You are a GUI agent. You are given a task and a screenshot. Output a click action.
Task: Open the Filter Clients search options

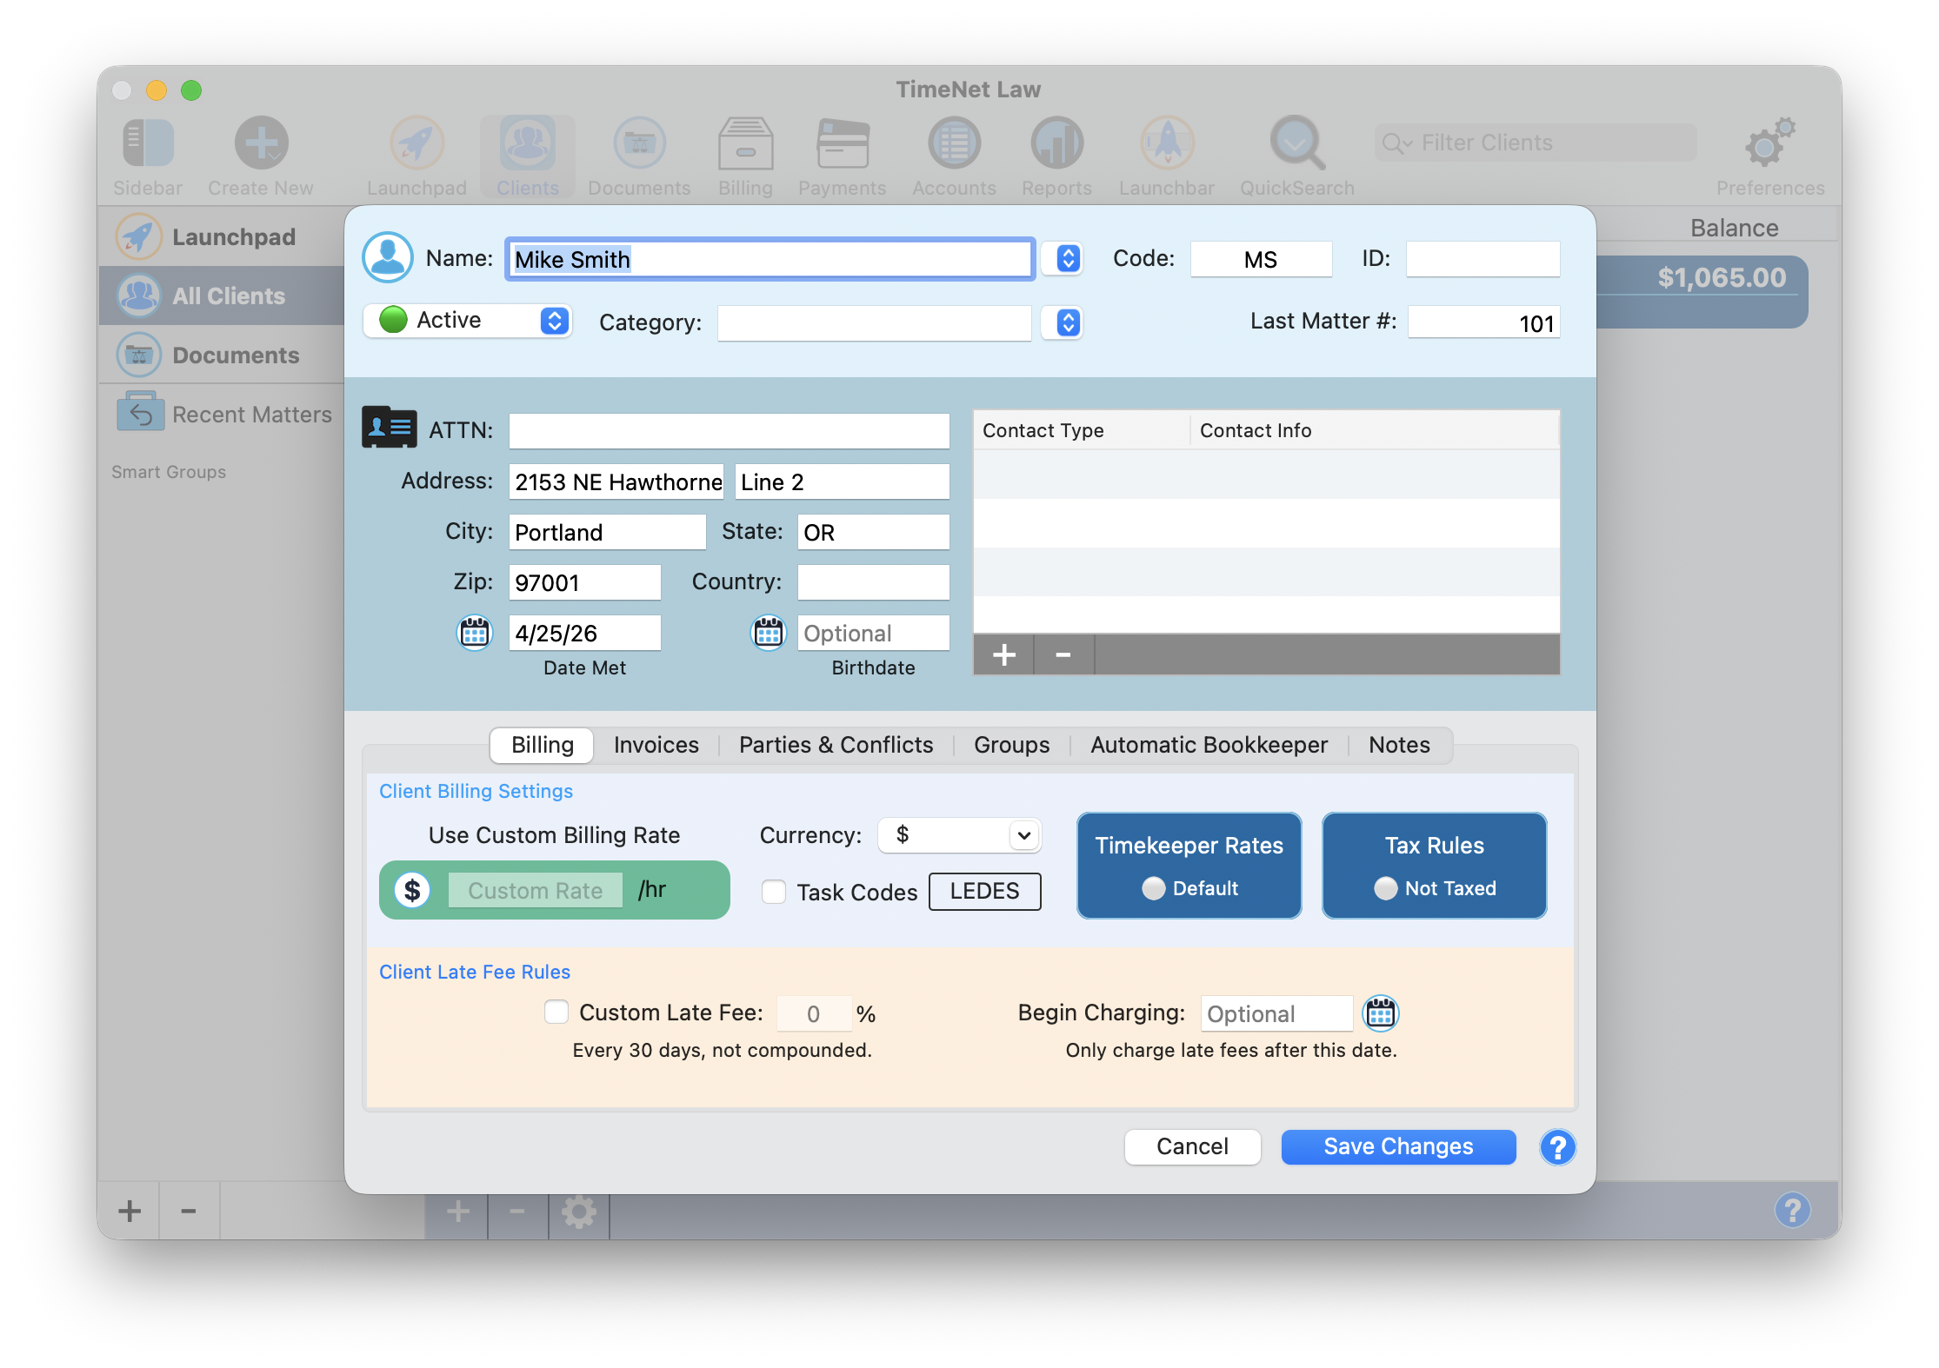click(1397, 143)
